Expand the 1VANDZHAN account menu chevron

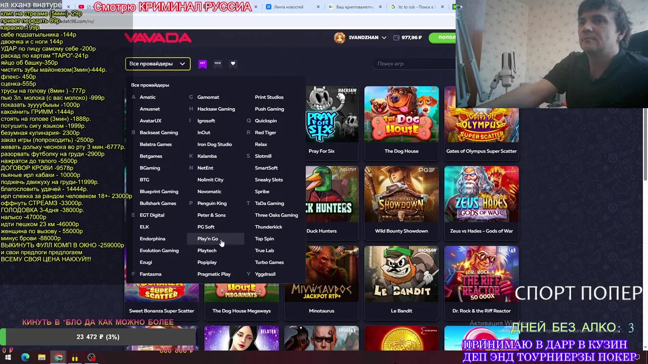(384, 38)
